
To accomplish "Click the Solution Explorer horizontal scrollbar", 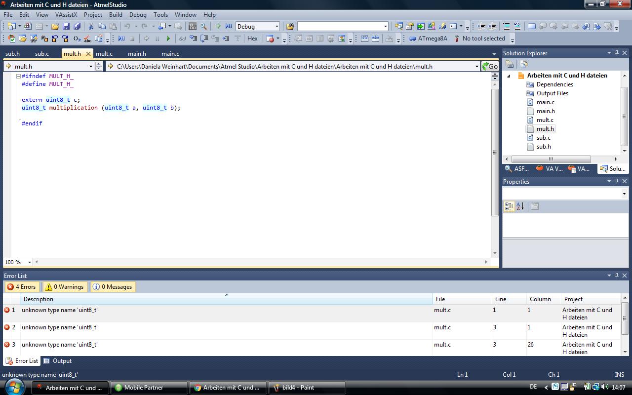I will [x=551, y=159].
